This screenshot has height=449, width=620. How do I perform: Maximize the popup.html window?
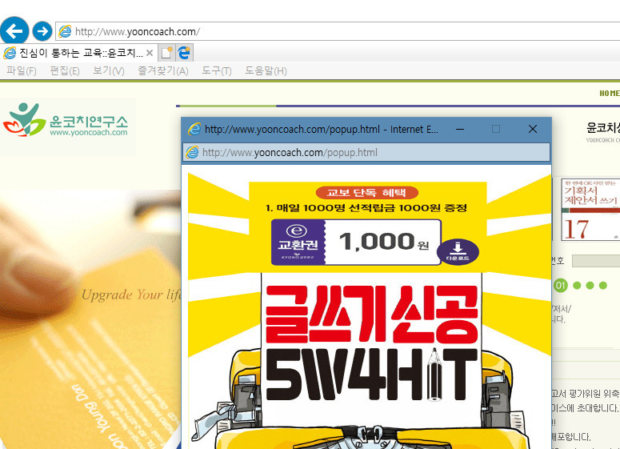pos(496,129)
